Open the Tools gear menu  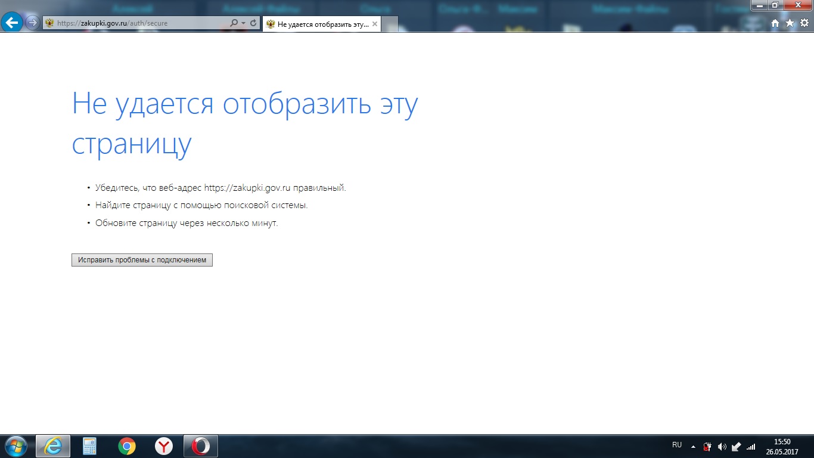click(x=804, y=23)
